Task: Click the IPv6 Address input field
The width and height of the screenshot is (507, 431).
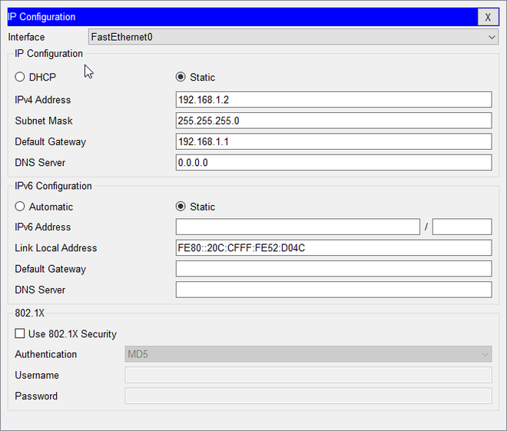Action: pos(297,227)
